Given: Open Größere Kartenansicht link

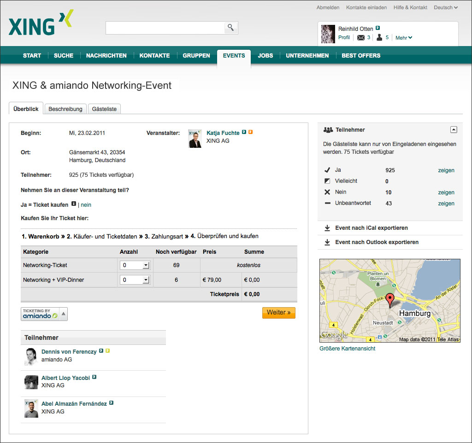Looking at the screenshot, I should pyautogui.click(x=348, y=349).
